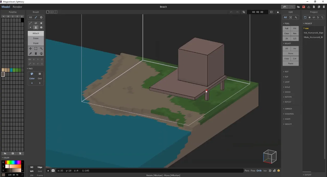Switch camera to Iso mode

(x=265, y=171)
